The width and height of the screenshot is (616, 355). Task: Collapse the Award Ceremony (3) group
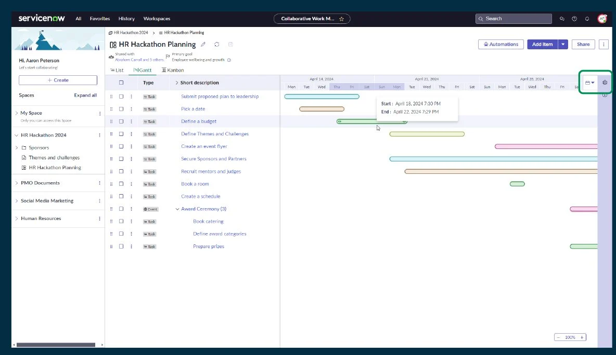pos(177,209)
